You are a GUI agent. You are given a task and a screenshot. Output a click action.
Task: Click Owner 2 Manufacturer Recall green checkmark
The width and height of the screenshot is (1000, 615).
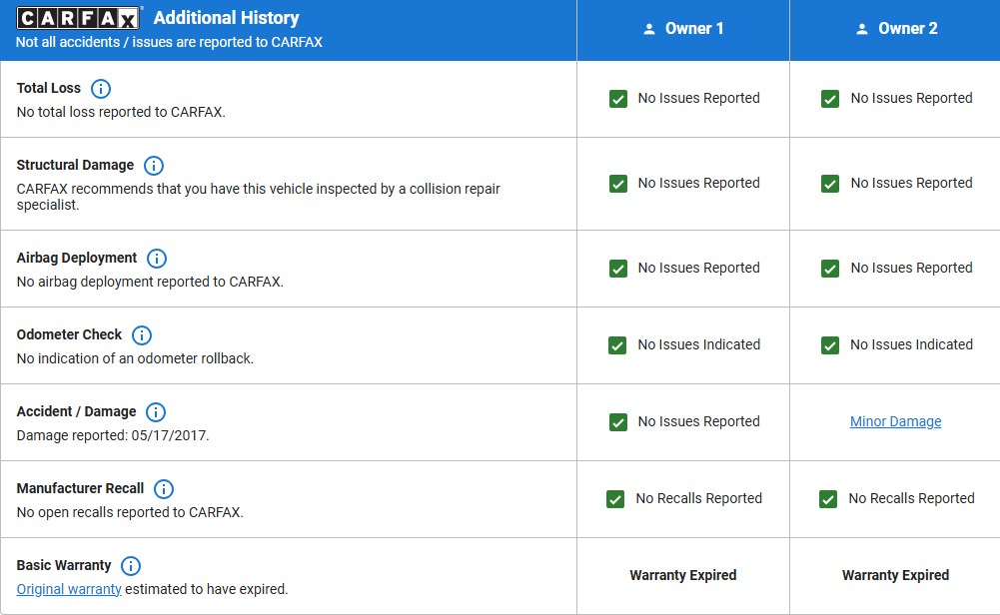[828, 499]
